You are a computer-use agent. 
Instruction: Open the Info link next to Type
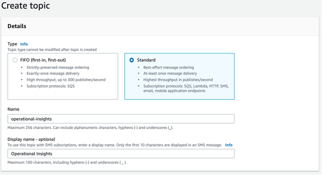(24, 44)
